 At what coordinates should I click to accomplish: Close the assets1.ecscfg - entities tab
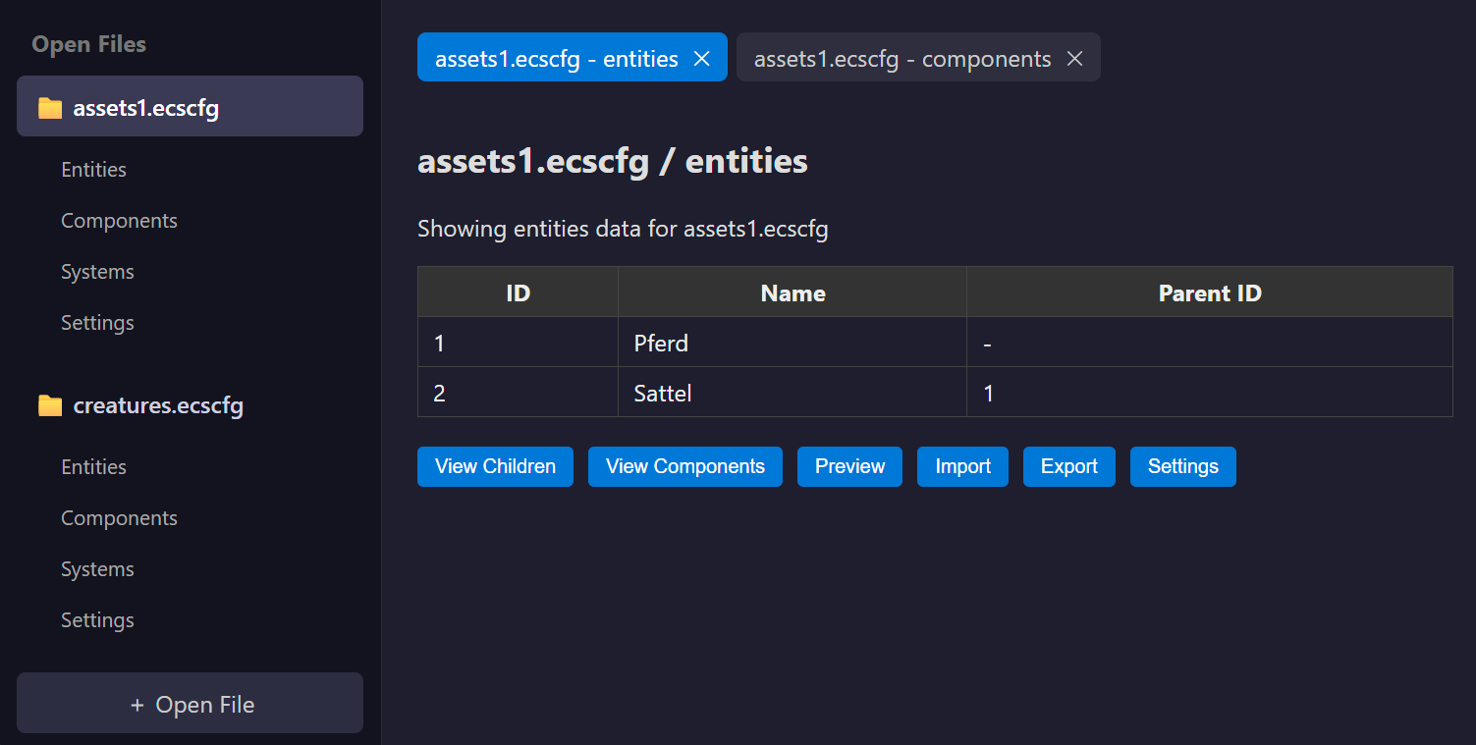pyautogui.click(x=701, y=58)
